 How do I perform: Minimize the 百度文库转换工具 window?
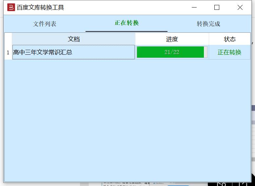(x=194, y=7)
